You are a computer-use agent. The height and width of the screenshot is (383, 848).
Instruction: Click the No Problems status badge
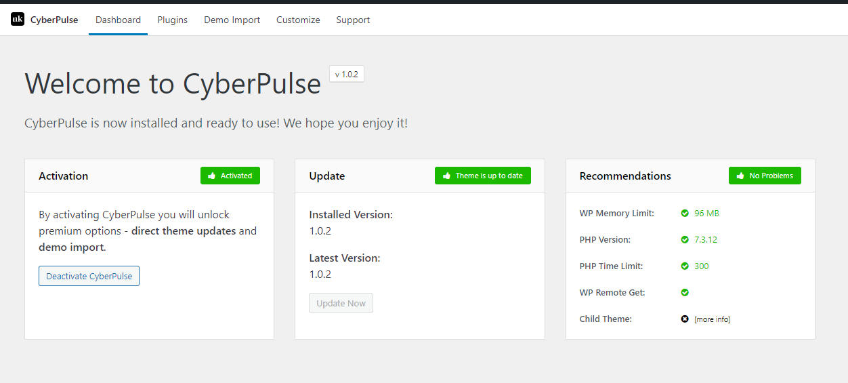coord(765,176)
